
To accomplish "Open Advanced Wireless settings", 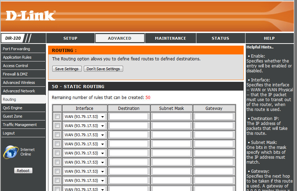I will 23,83.
